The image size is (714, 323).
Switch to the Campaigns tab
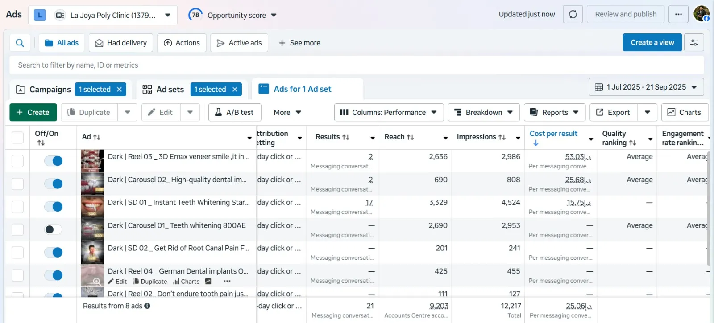(43, 90)
